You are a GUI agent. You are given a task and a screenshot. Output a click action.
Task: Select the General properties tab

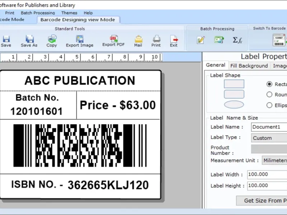pos(216,65)
